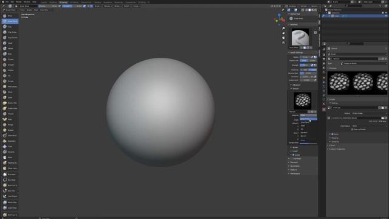Choose Random in Mapping list
The image size is (389, 219).
(308, 133)
